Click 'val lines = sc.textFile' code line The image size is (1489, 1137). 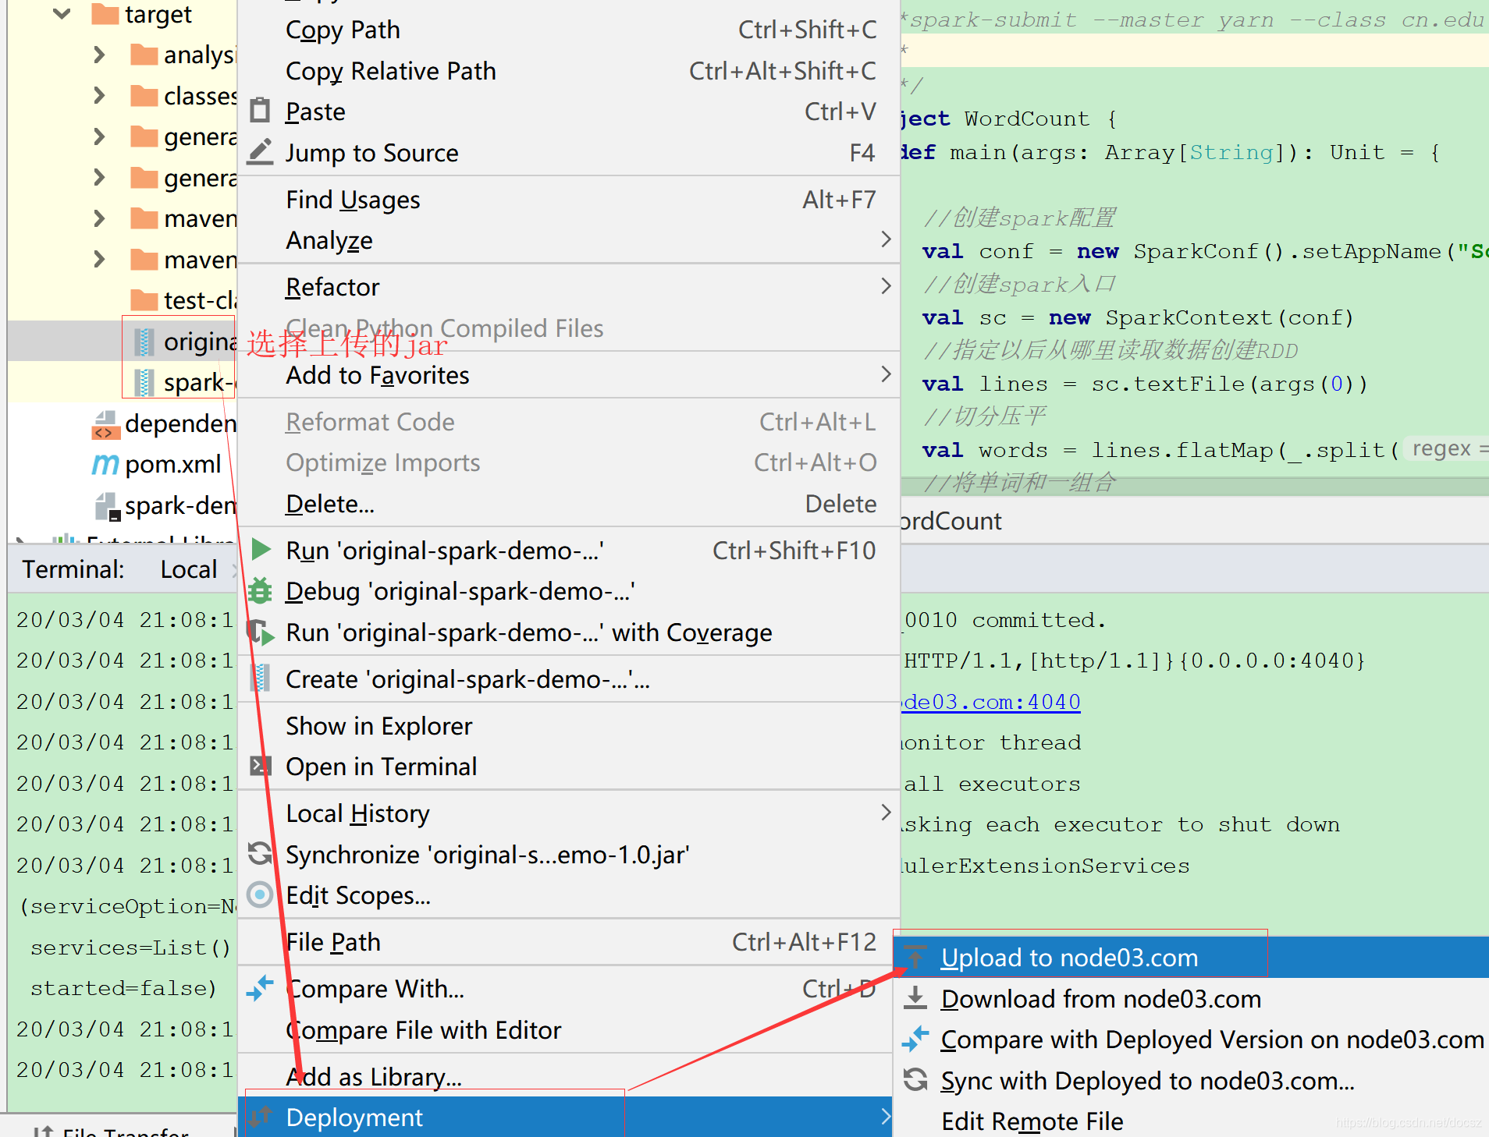click(x=1145, y=384)
